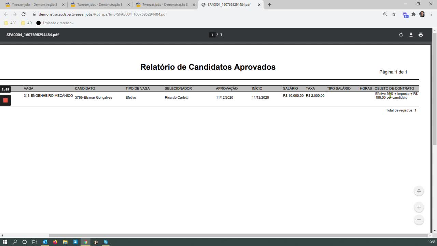The height and width of the screenshot is (246, 437).
Task: Click the PDF page number field
Action: 212,35
